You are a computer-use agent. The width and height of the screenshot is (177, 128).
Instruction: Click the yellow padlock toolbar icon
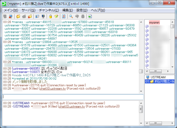(x=50, y=17)
